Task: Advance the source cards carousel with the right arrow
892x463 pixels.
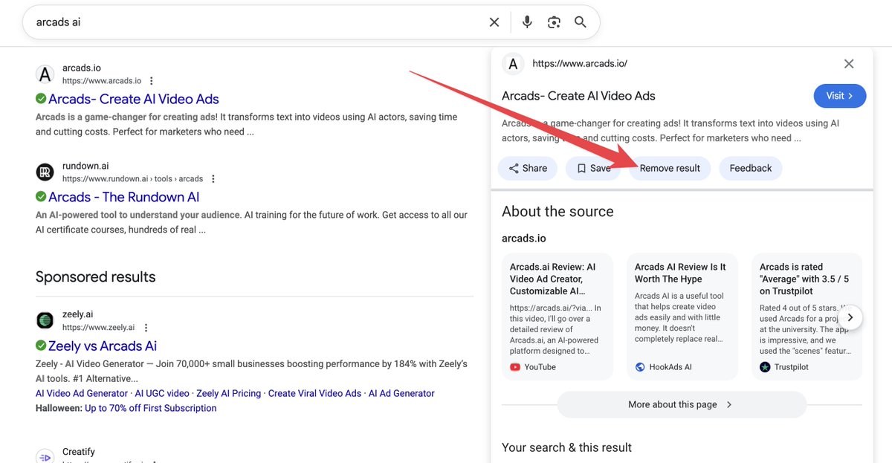Action: (x=851, y=318)
